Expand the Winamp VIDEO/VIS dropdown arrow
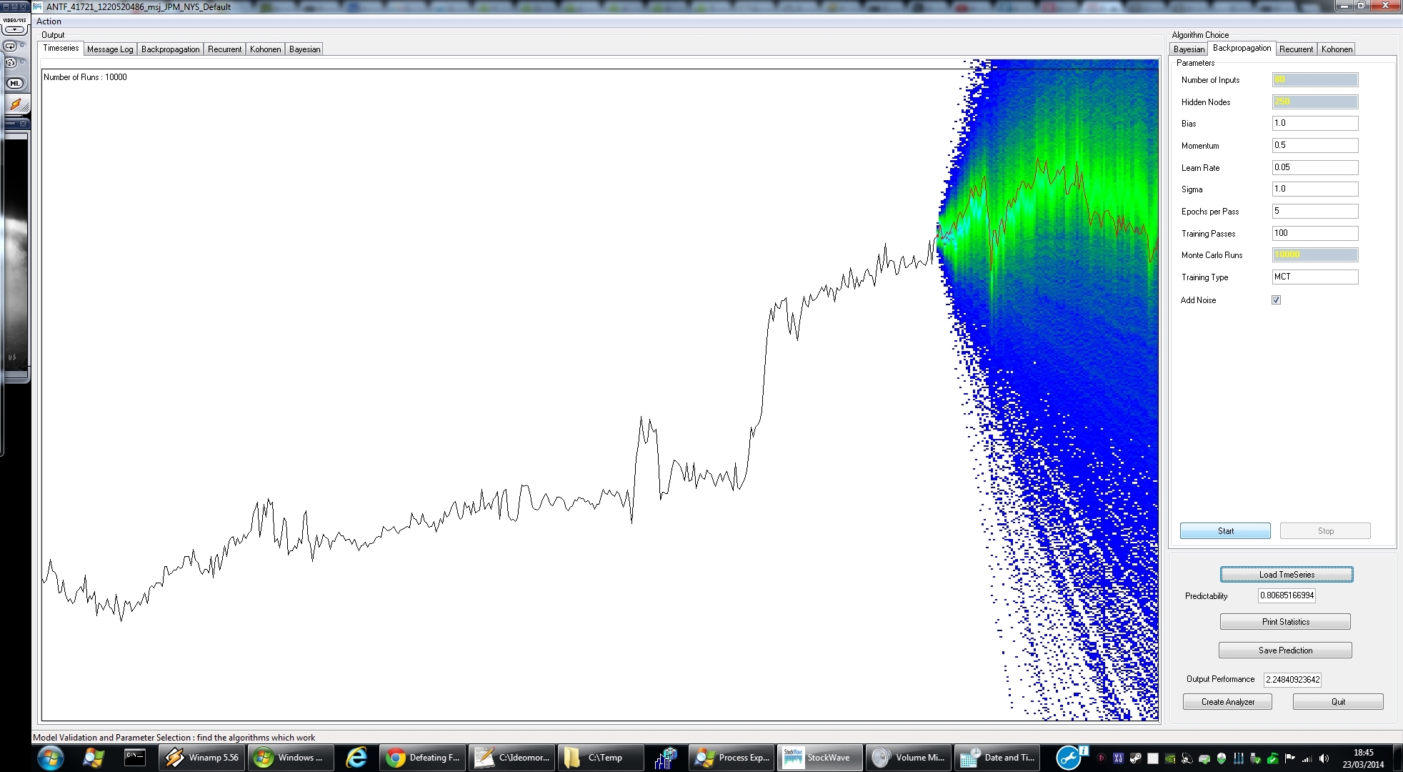The width and height of the screenshot is (1403, 772). 14,30
